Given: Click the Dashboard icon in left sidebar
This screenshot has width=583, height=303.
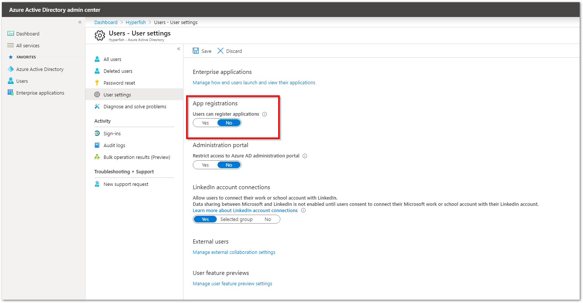Looking at the screenshot, I should click(x=11, y=34).
